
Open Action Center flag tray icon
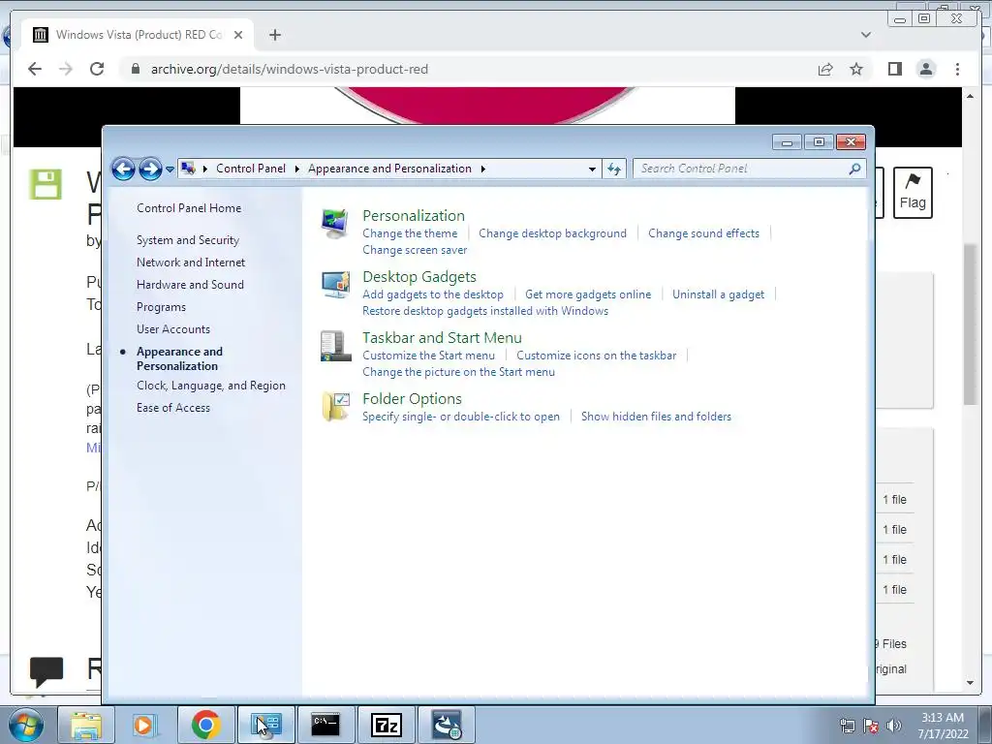click(871, 726)
